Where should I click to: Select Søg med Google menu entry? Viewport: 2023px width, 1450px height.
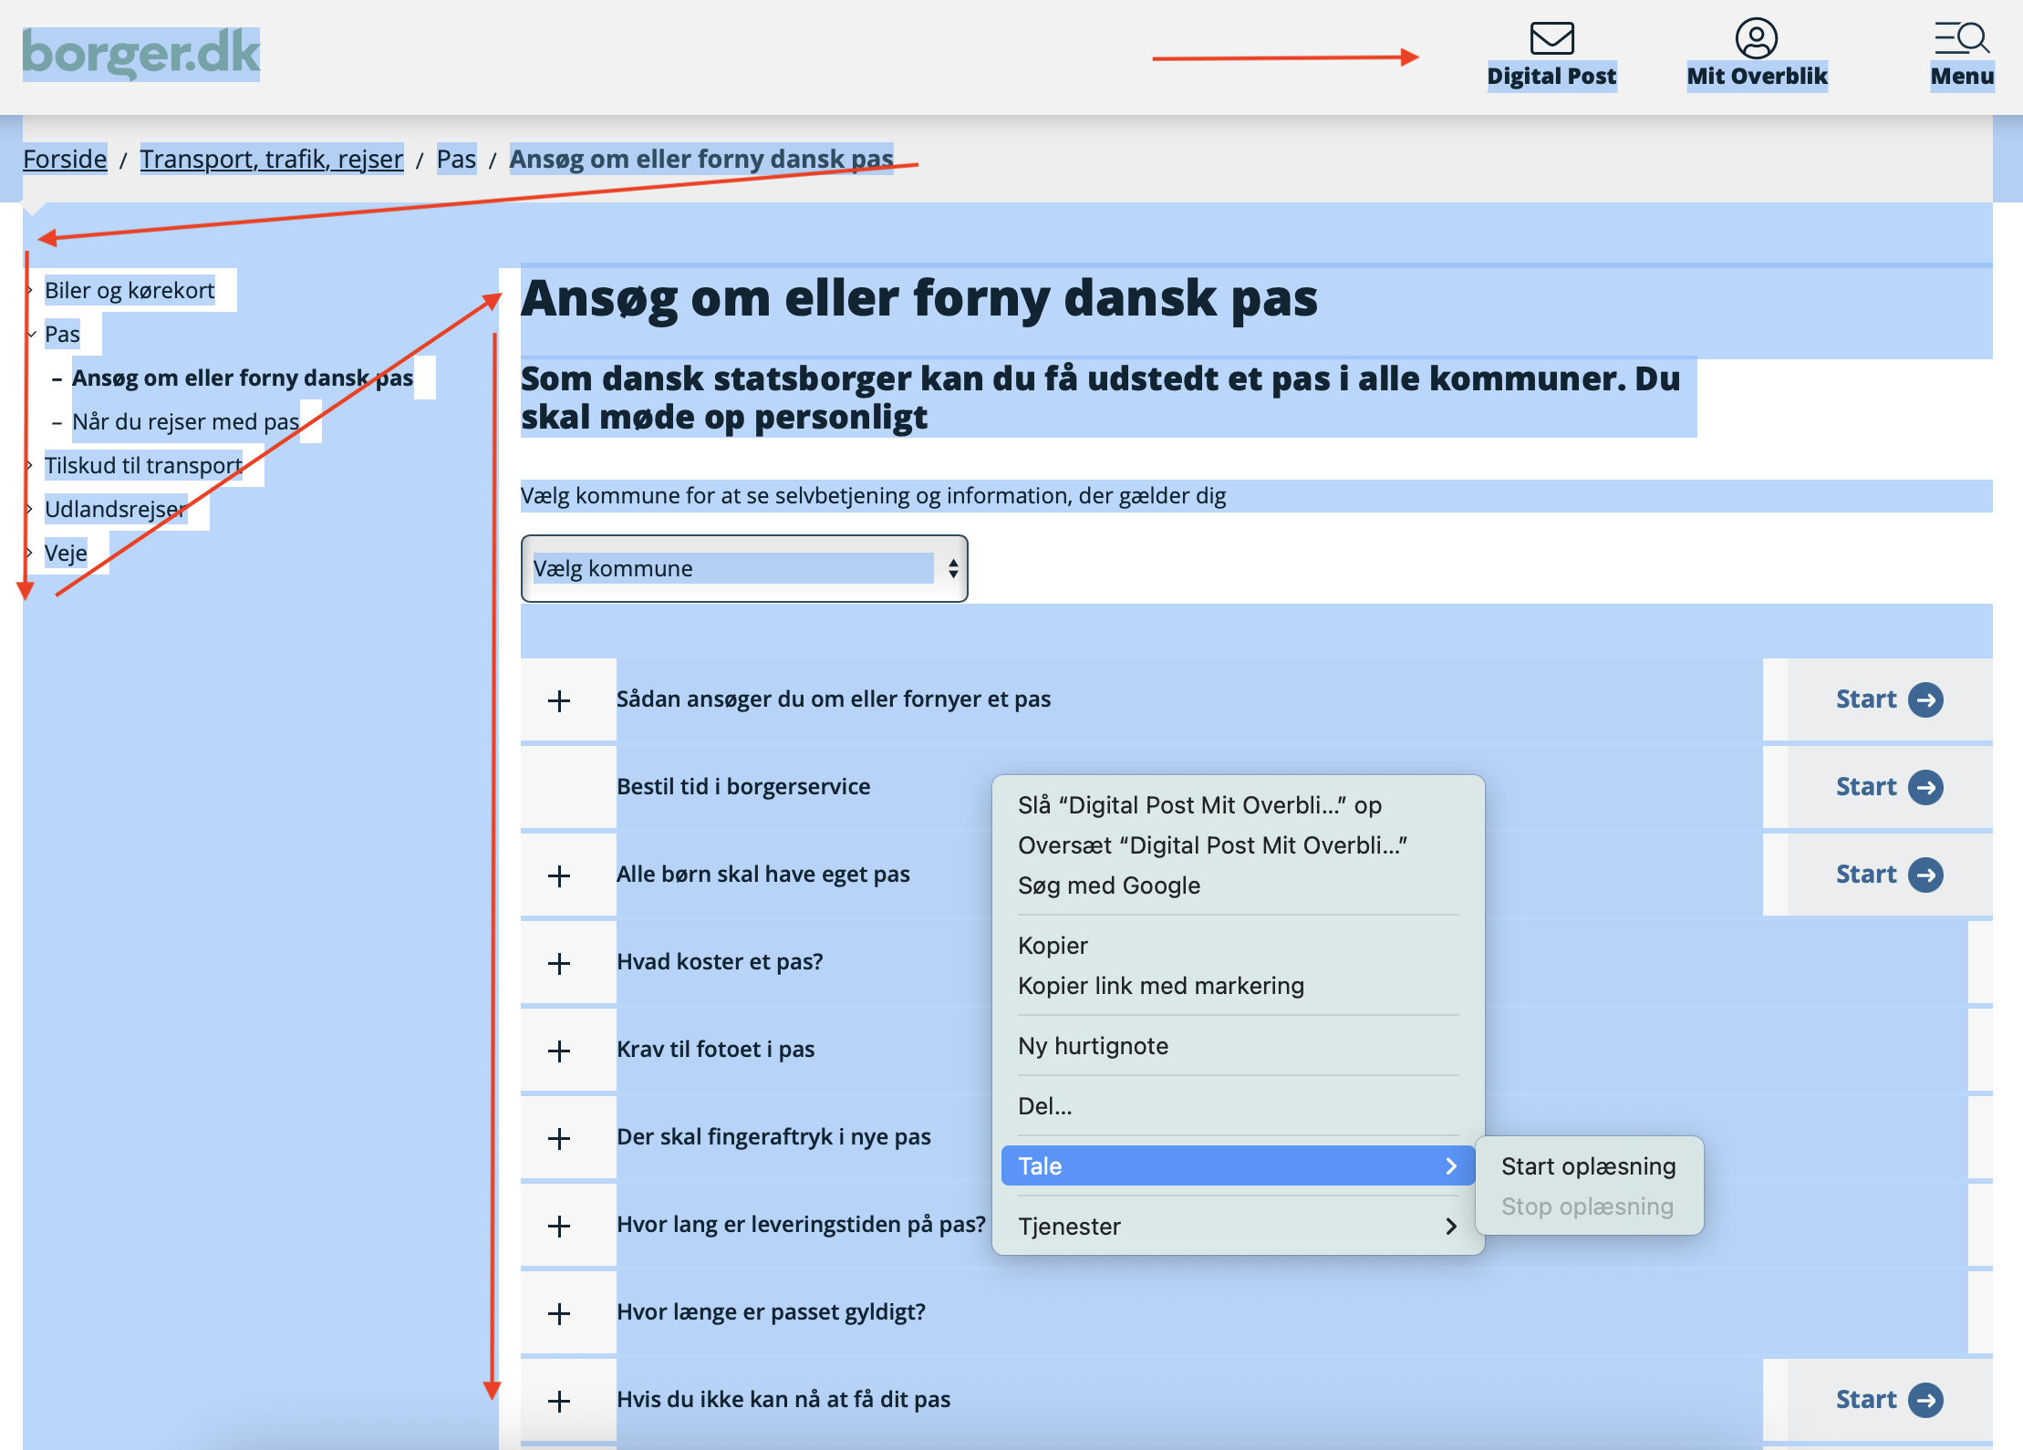pos(1238,886)
